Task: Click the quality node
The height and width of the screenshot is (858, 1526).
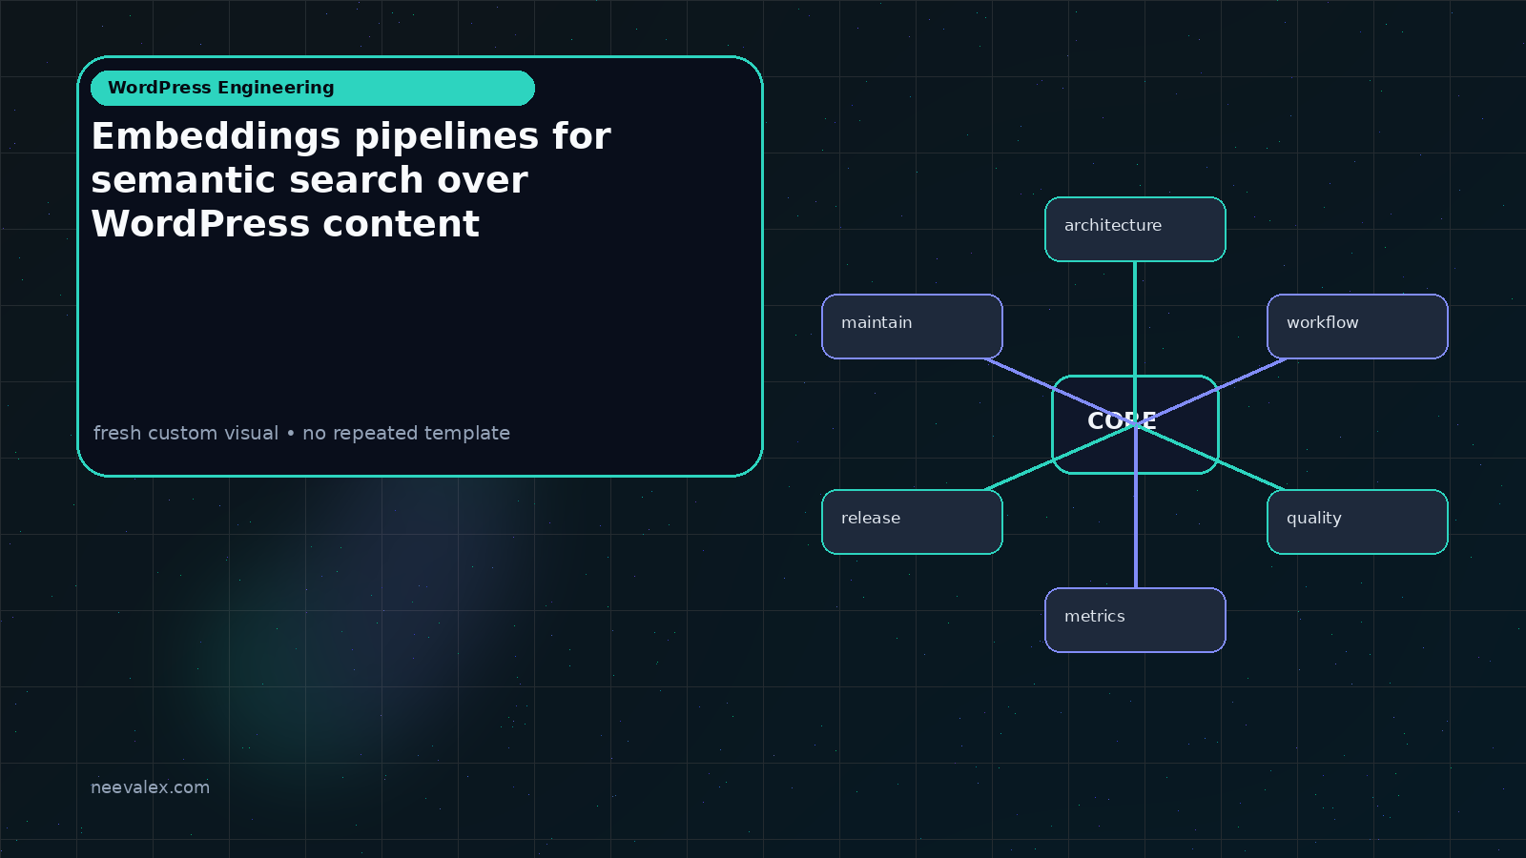Action: 1357,521
